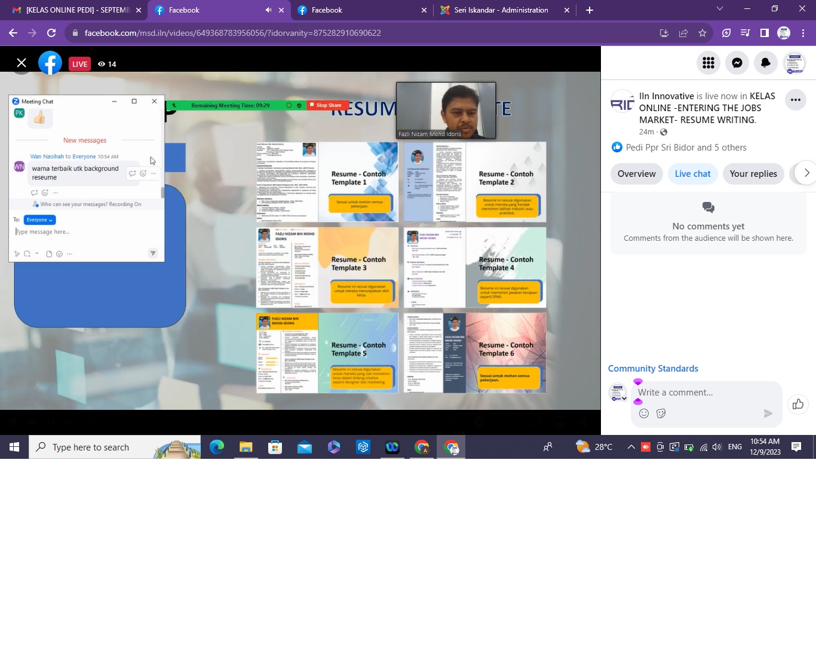
Task: Open the Facebook apps grid menu
Action: (x=708, y=63)
